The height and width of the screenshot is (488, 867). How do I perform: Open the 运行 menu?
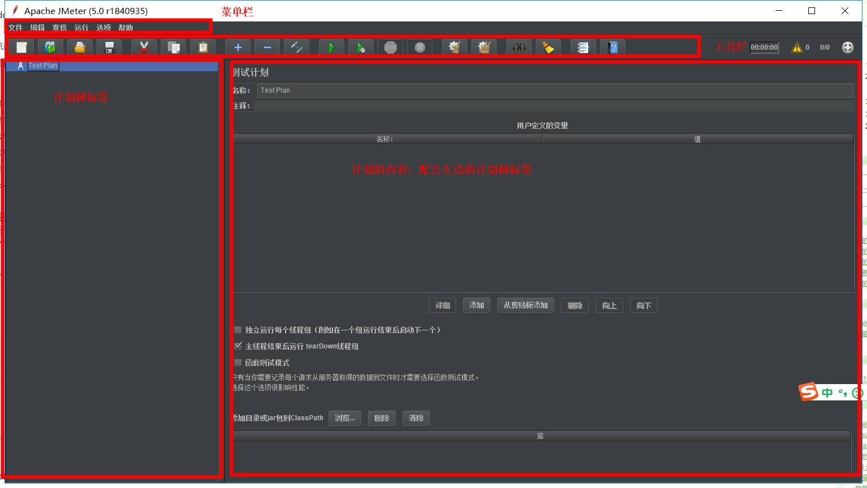pyautogui.click(x=82, y=28)
